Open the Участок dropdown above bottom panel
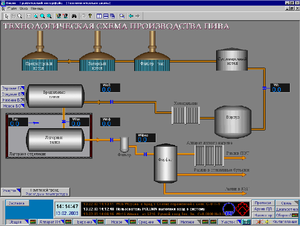The height and width of the screenshot is (226, 300). [x=10, y=191]
